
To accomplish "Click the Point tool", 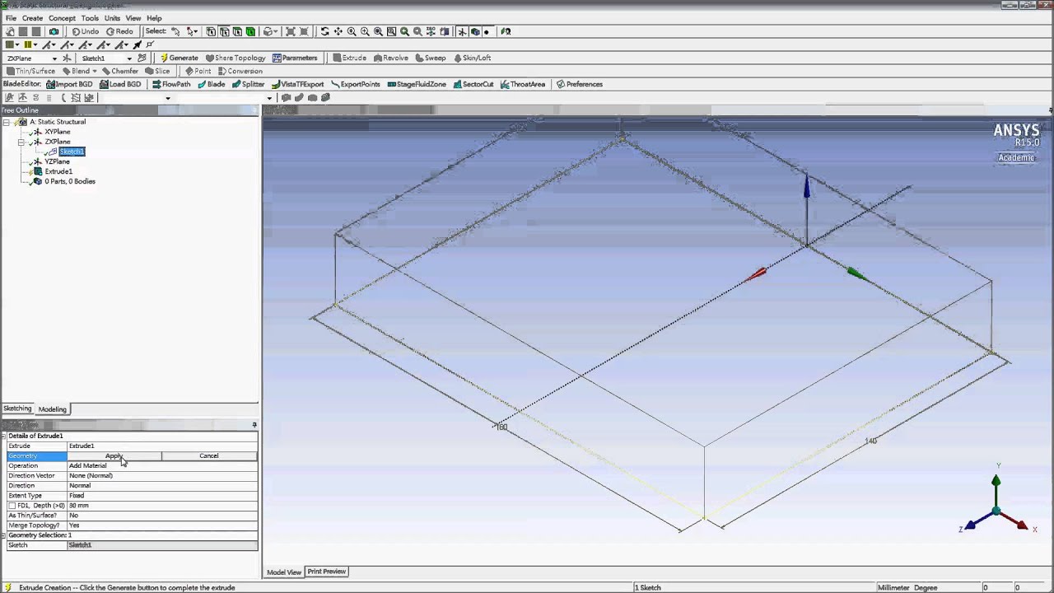I will tap(198, 71).
